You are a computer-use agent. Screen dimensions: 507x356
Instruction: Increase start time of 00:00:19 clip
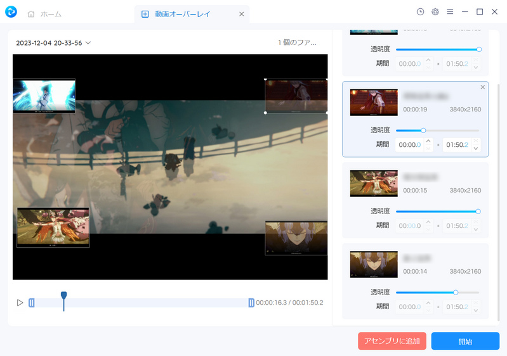[428, 141]
